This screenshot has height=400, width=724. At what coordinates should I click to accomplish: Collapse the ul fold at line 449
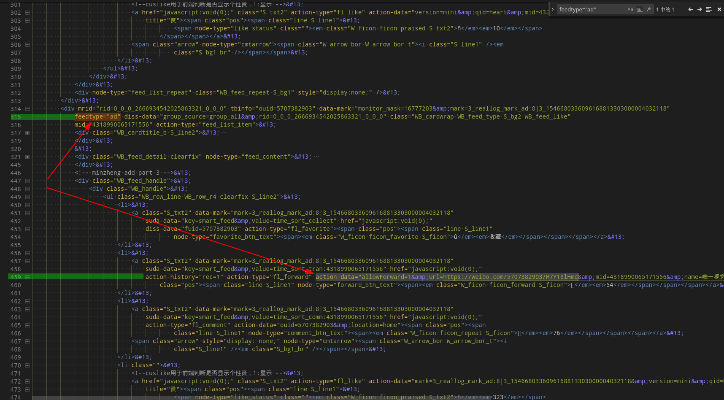click(27, 197)
